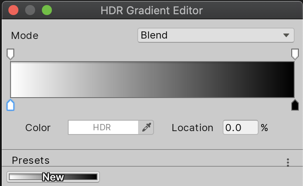303x186 pixels.
Task: Click the Mode label
Action: (25, 36)
